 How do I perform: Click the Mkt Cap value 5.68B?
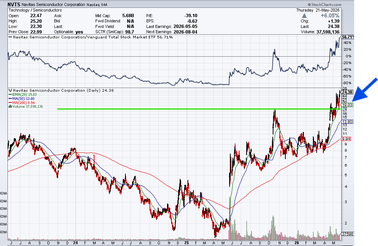click(x=128, y=16)
